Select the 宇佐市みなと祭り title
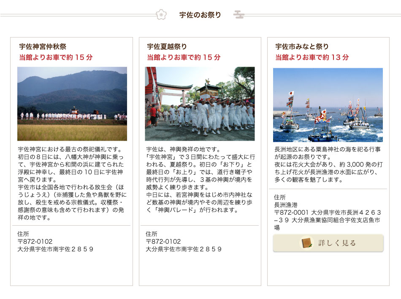Screen dimensions: 401x299 click(302, 47)
